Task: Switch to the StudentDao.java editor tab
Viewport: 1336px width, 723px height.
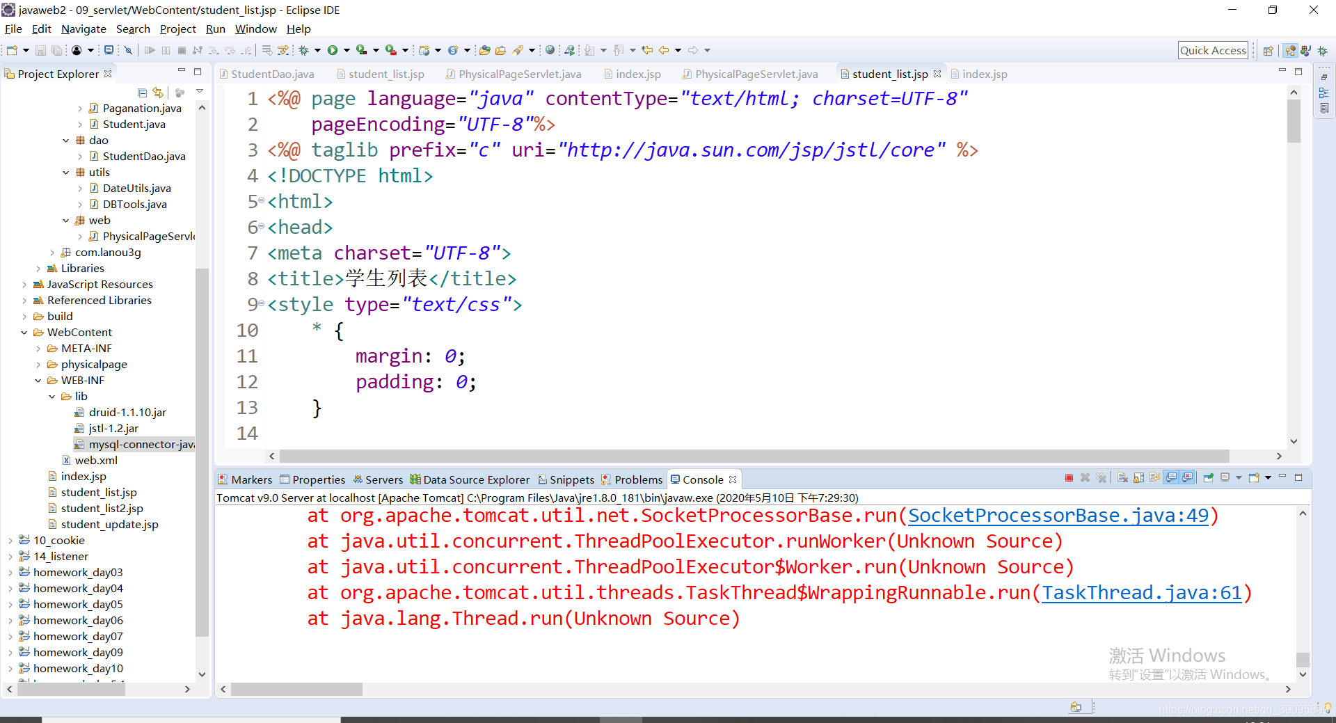Action: click(267, 74)
